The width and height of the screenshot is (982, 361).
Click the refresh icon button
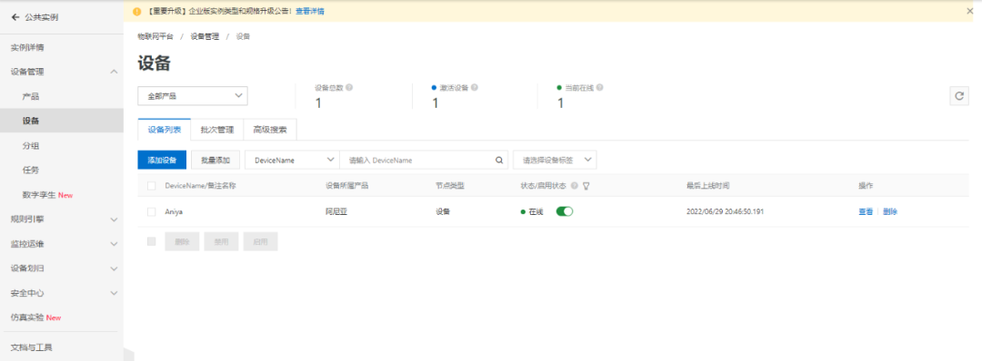tap(959, 96)
